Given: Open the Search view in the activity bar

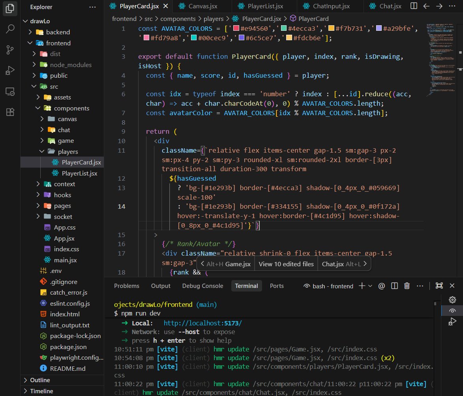Looking at the screenshot, I should coord(9,28).
